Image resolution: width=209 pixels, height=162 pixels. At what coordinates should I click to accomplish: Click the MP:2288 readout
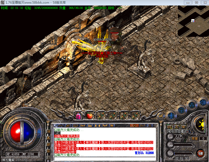[28, 154]
